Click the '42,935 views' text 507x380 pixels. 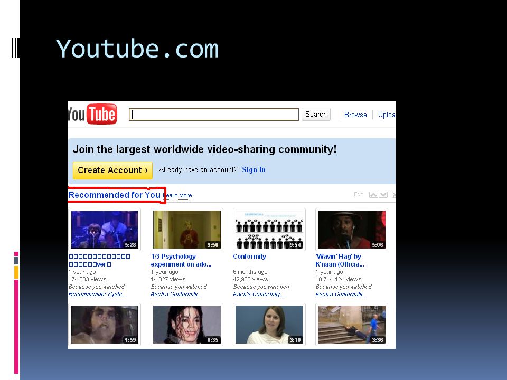click(250, 279)
